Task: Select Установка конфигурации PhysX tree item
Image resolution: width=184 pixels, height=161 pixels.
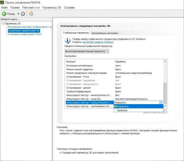Action: pos(25,34)
